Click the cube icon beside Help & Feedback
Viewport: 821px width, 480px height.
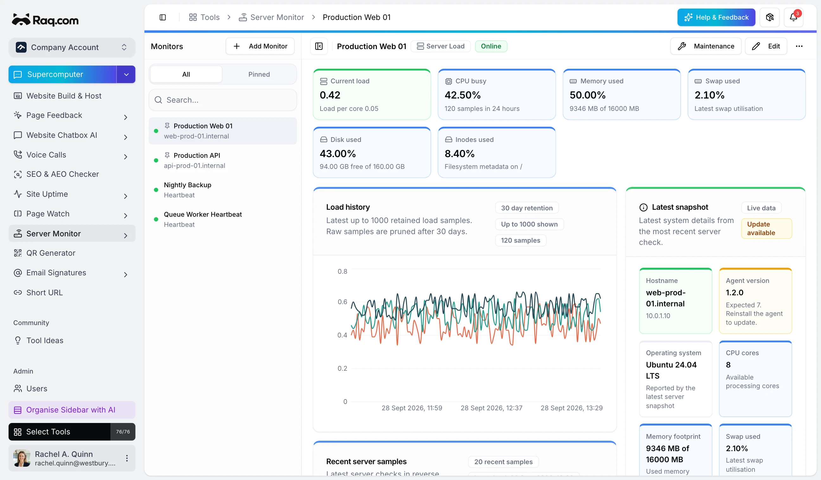tap(769, 17)
